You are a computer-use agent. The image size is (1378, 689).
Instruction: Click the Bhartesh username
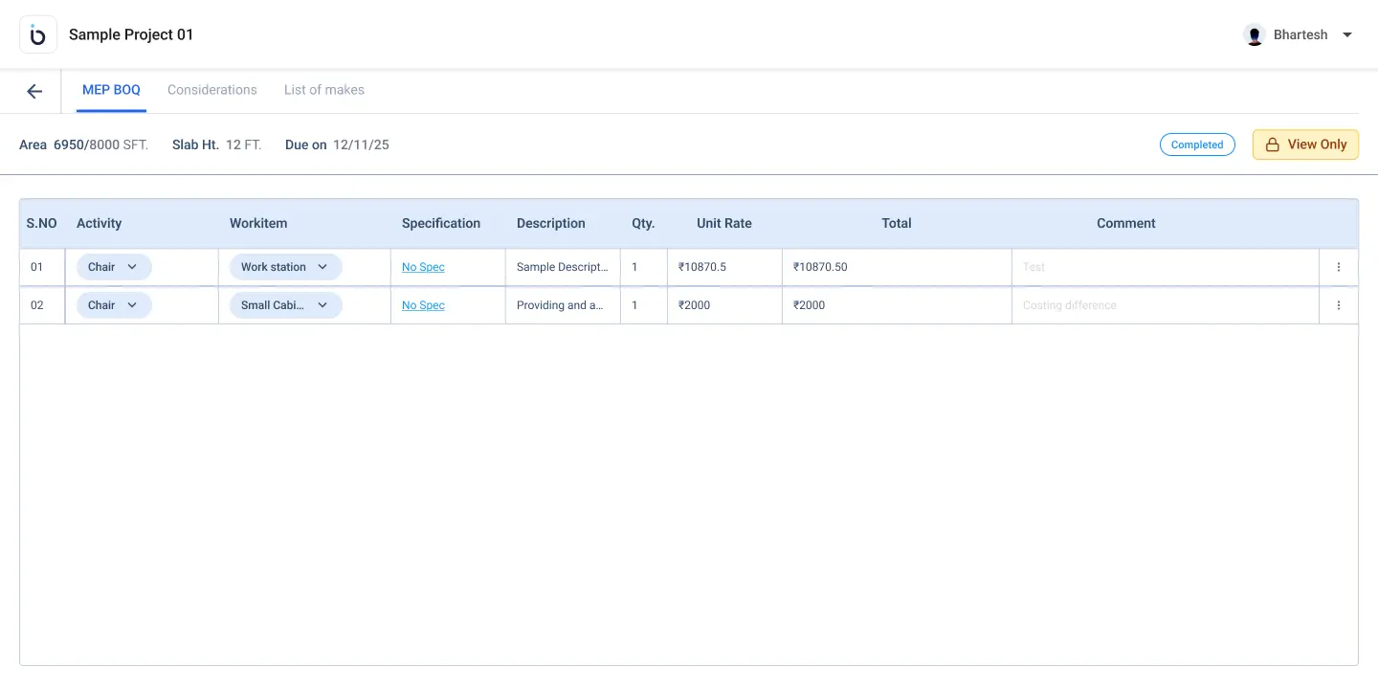point(1300,34)
